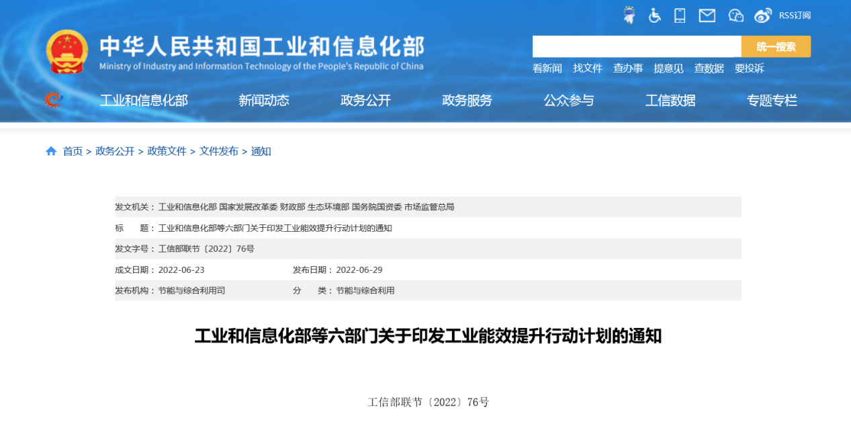The height and width of the screenshot is (426, 851).
Task: Open the 政务公开 nav menu
Action: 365,101
